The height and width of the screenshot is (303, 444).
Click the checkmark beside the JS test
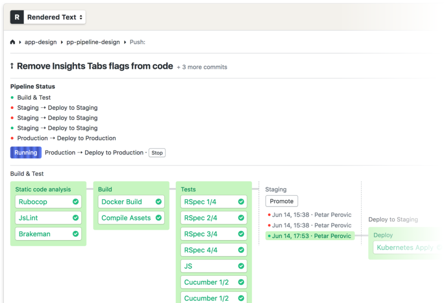click(240, 266)
